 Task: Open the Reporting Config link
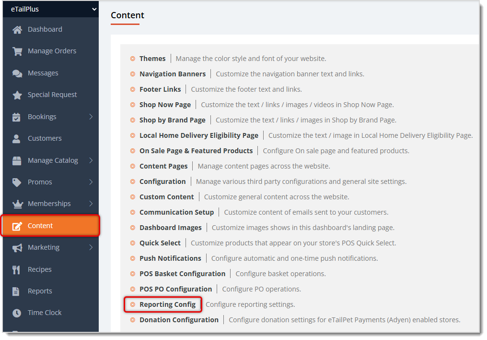click(x=167, y=304)
